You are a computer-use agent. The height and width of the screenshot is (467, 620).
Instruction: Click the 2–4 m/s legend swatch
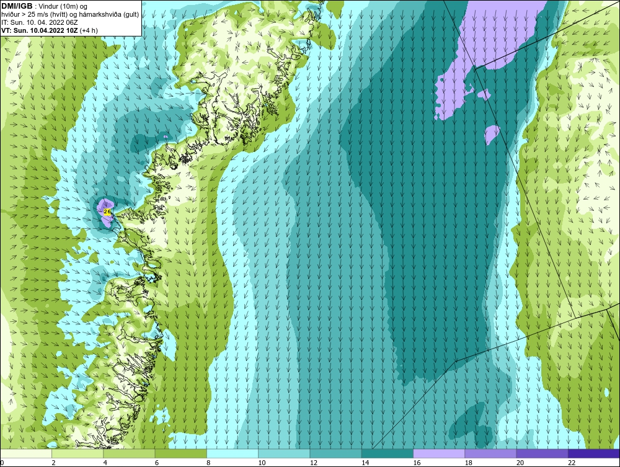coord(77,453)
